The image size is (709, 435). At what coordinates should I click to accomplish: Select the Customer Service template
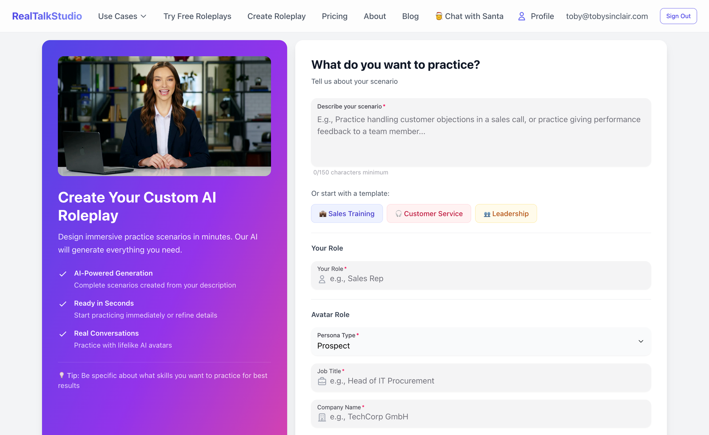coord(429,214)
